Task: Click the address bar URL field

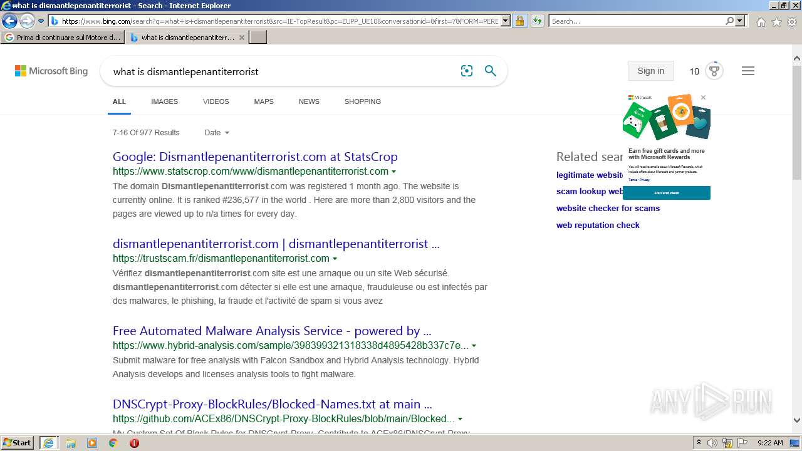Action: 280,21
